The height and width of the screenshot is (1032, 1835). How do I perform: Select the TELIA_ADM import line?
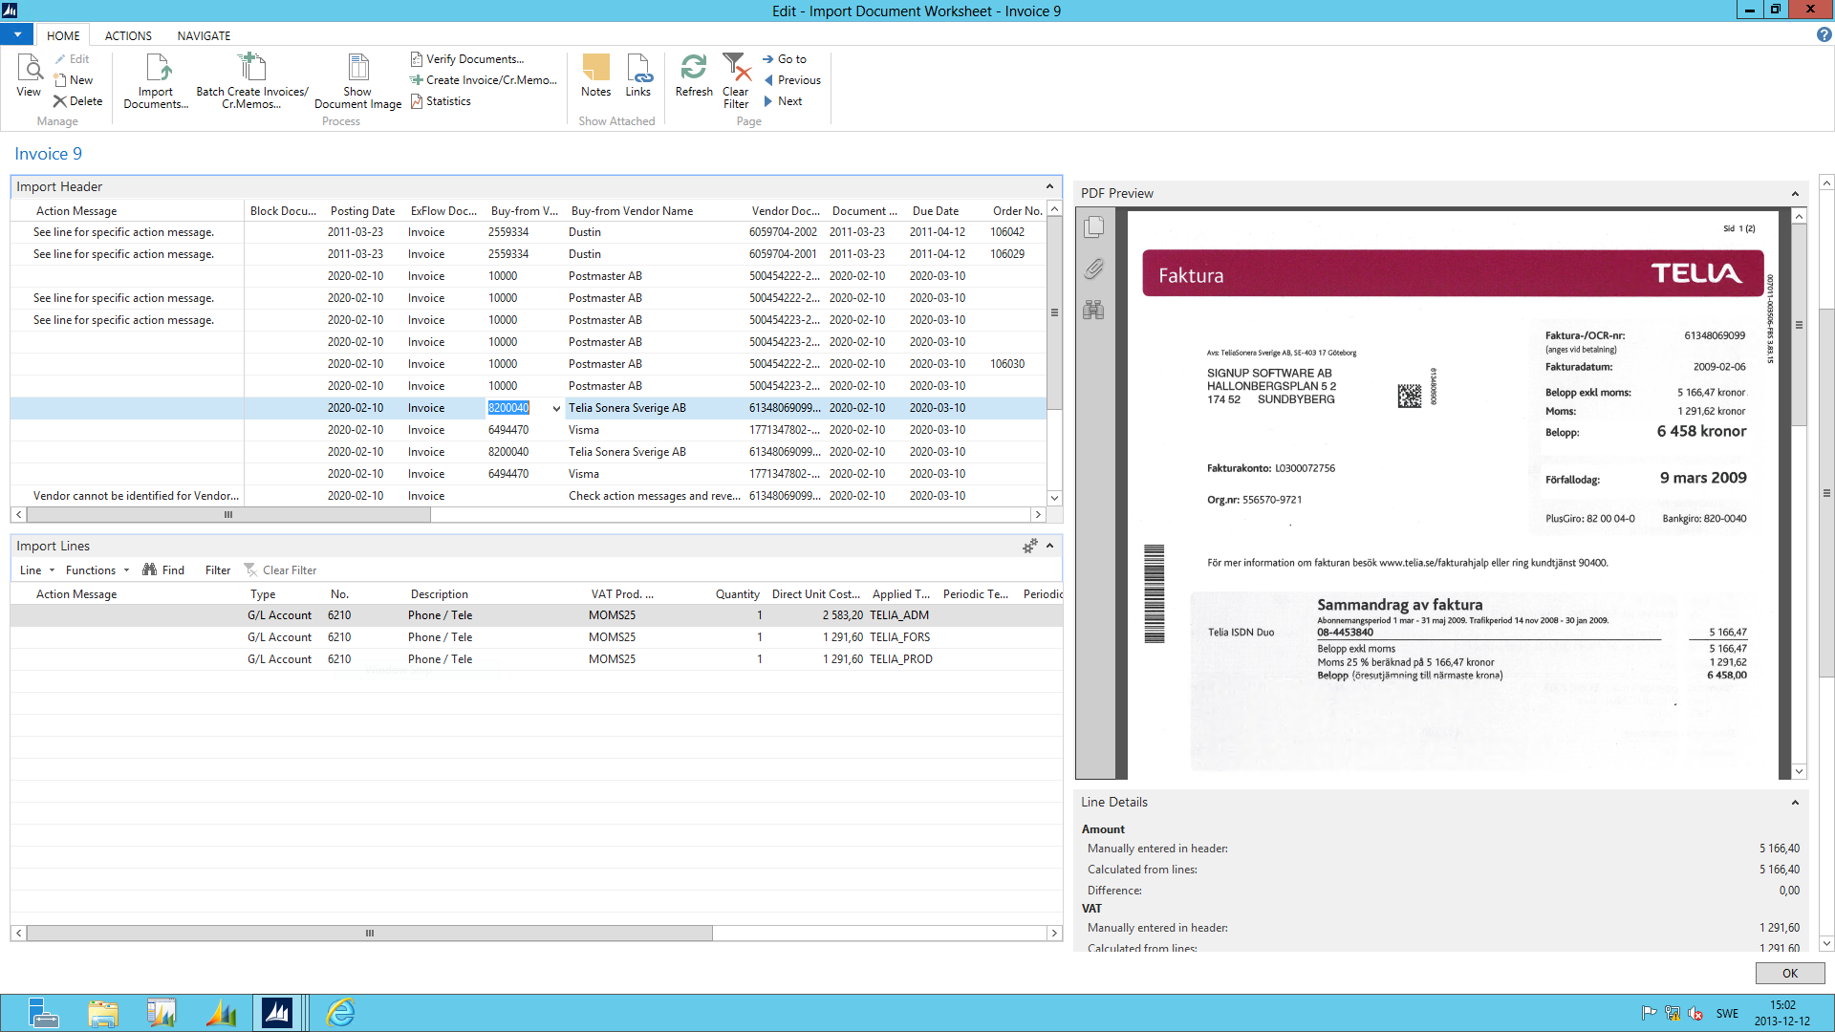pos(536,615)
